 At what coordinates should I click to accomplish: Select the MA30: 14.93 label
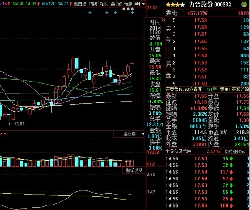(x=25, y=4)
